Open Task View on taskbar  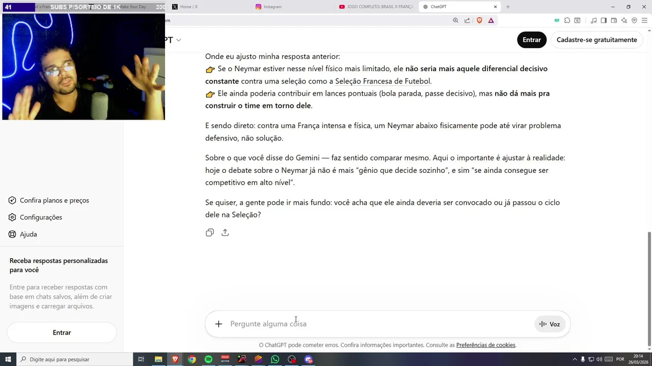pos(142,359)
